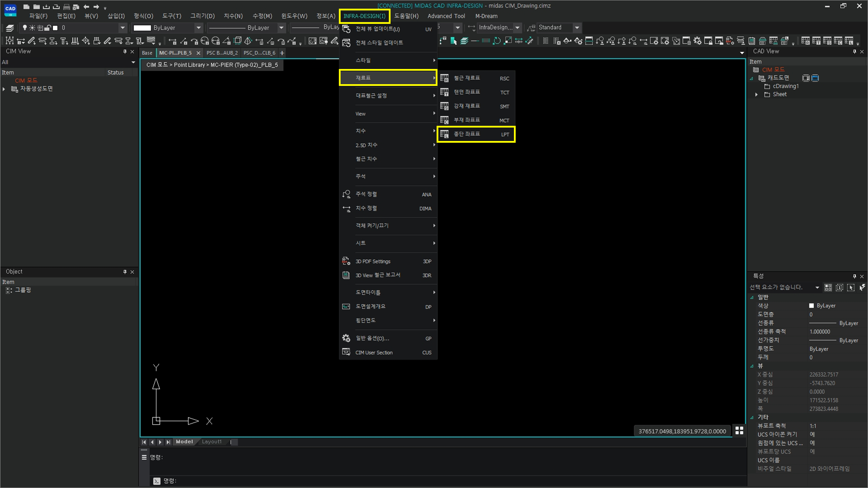Open the Layer manager stacked-sheets icon
Image resolution: width=868 pixels, height=488 pixels.
point(10,28)
